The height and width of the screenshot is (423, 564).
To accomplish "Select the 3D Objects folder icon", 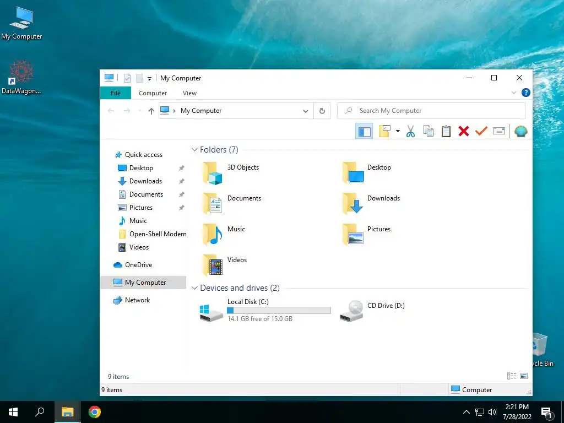I will point(213,173).
